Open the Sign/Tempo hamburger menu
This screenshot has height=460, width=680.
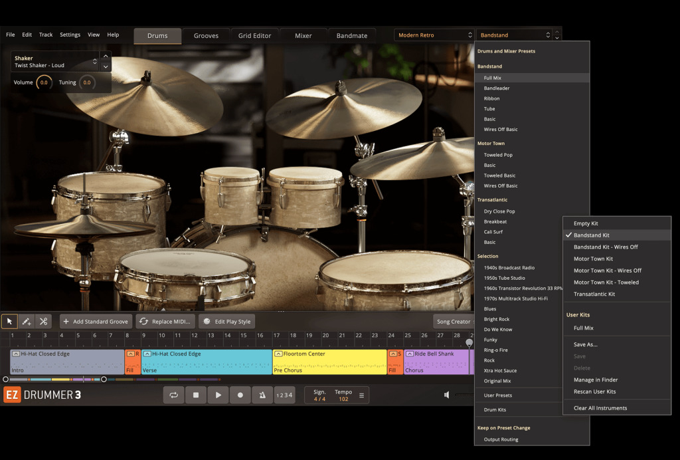point(361,396)
